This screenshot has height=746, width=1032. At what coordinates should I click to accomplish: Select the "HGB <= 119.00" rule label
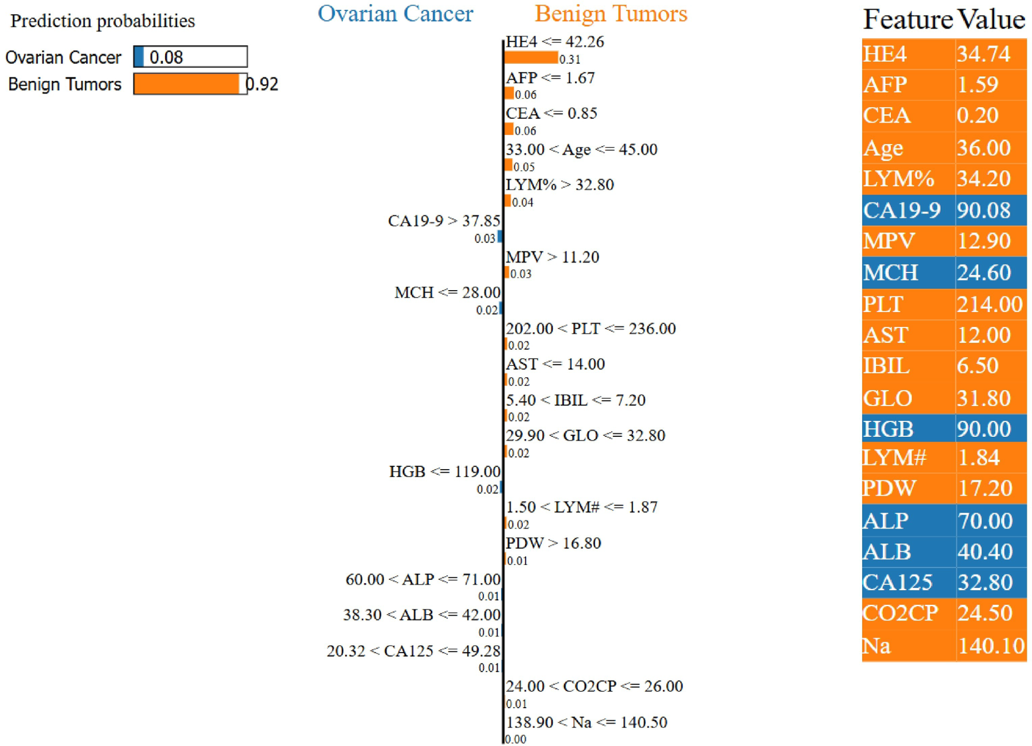[x=445, y=472]
